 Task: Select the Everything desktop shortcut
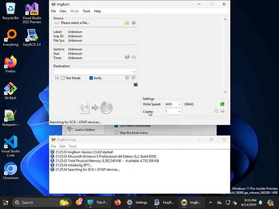pos(11,38)
